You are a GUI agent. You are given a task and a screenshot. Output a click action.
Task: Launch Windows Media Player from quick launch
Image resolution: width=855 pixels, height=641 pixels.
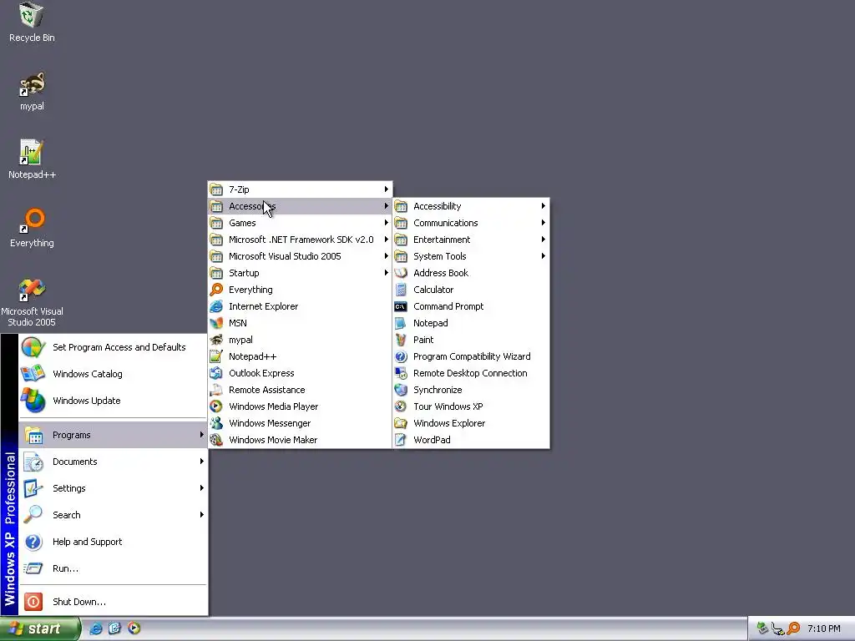click(134, 628)
